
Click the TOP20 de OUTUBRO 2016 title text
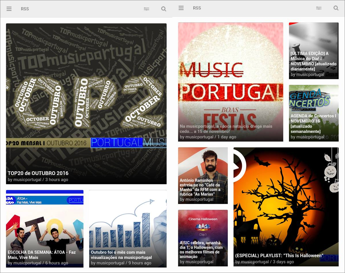[x=38, y=173]
